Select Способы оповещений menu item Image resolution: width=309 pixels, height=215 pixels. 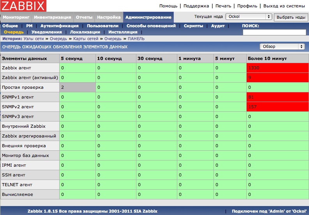coord(151,26)
